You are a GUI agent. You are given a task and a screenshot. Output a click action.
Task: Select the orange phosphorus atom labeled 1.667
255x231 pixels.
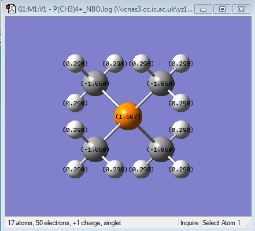128,116
